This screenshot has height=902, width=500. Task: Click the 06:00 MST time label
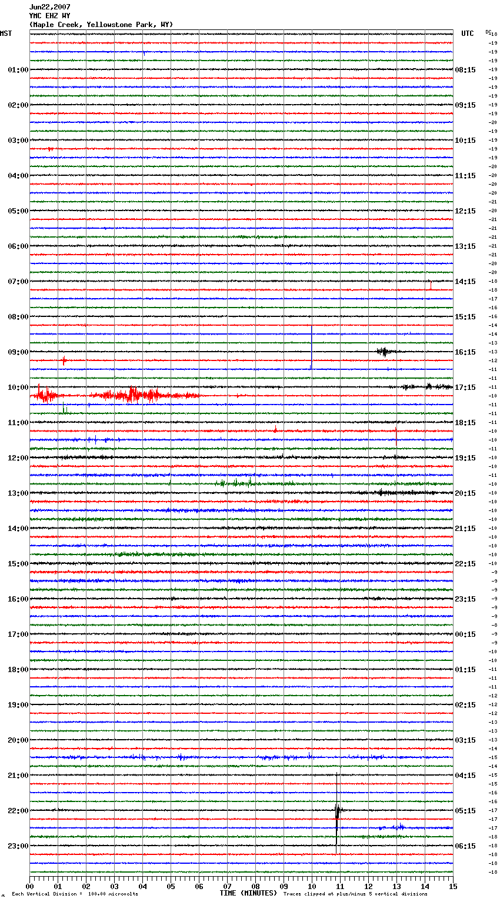click(x=18, y=246)
